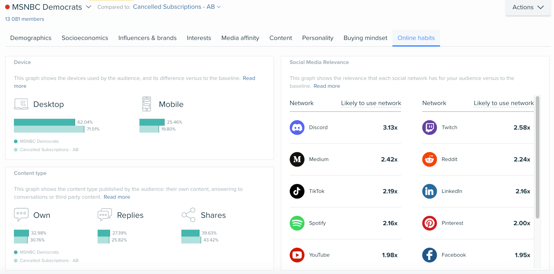This screenshot has width=554, height=274.
Task: Open the Actions dropdown menu
Action: 528,7
